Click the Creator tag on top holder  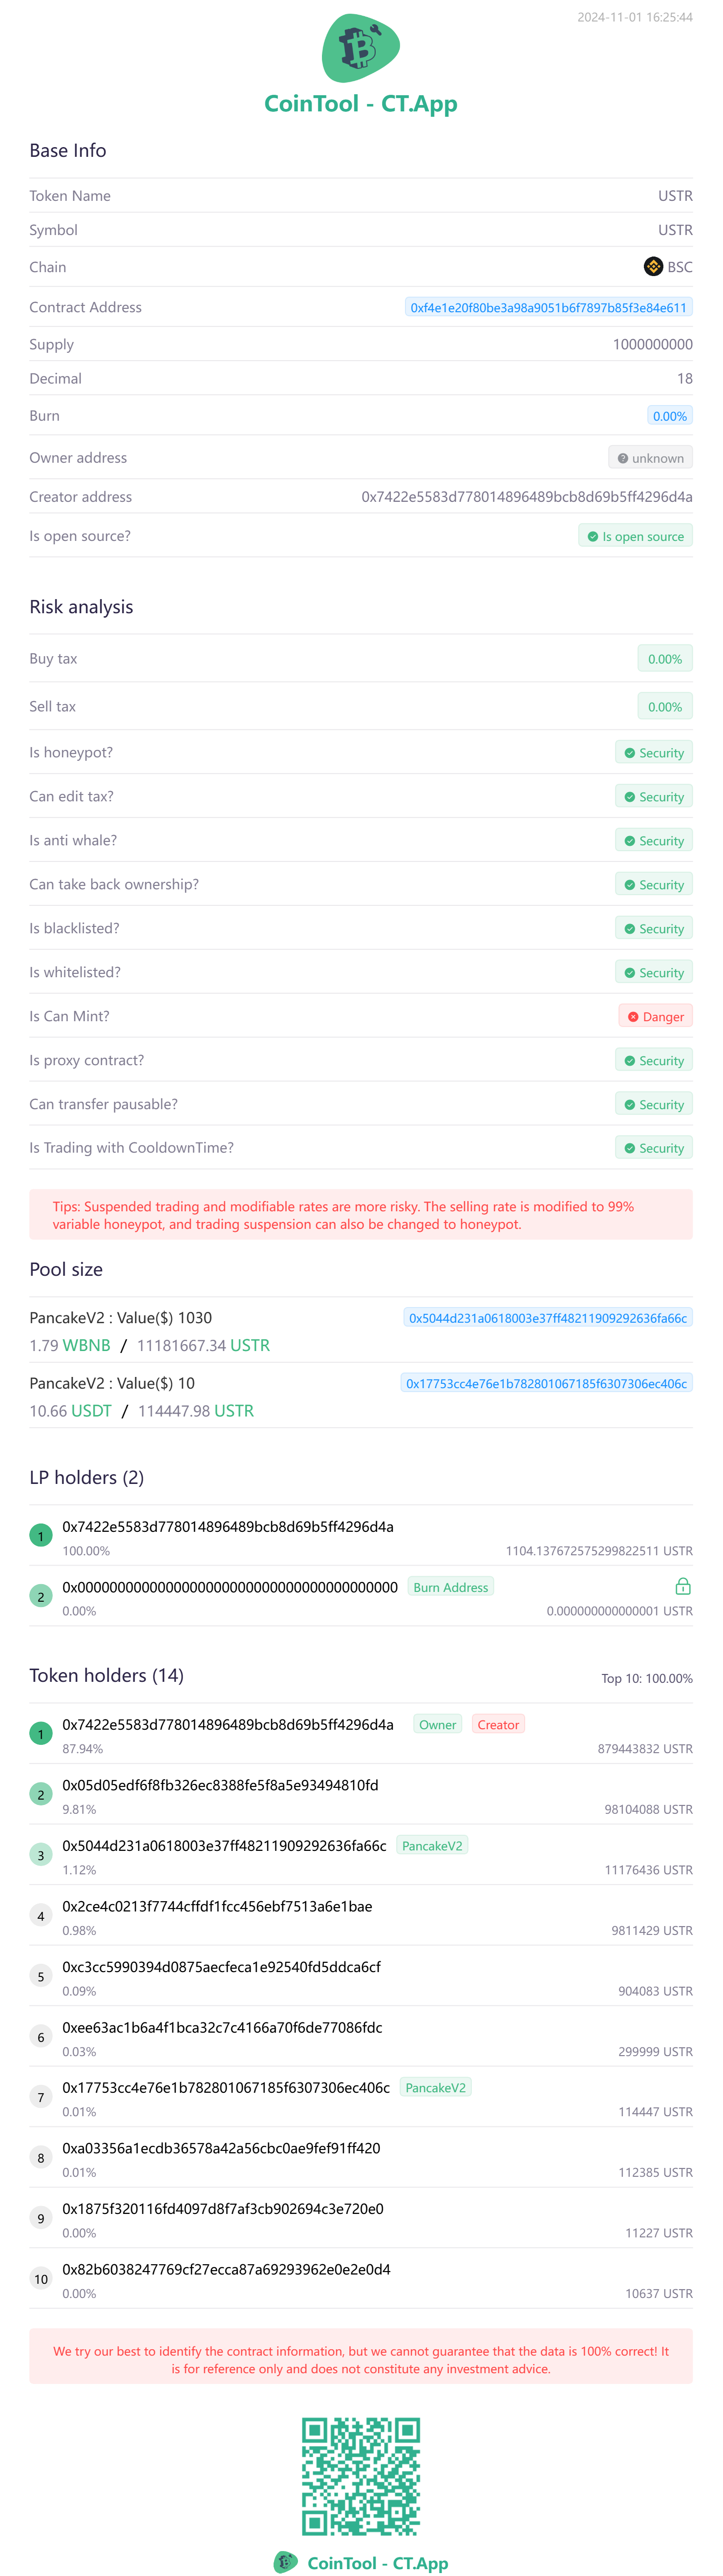(x=498, y=1724)
